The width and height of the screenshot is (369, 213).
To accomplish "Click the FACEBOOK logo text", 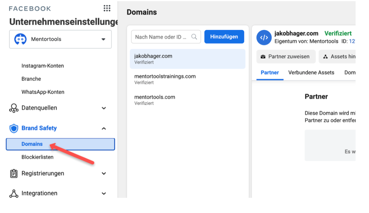I will coord(30,9).
